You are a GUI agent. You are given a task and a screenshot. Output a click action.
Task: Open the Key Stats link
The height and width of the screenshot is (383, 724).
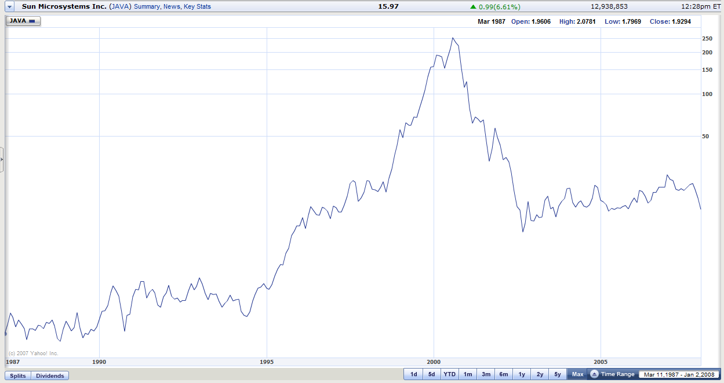click(x=197, y=7)
